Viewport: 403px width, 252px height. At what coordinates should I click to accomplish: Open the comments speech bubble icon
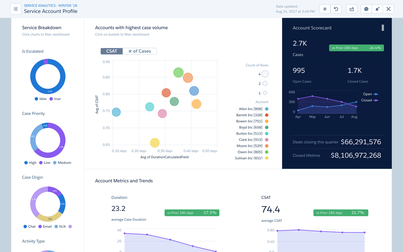click(x=366, y=9)
